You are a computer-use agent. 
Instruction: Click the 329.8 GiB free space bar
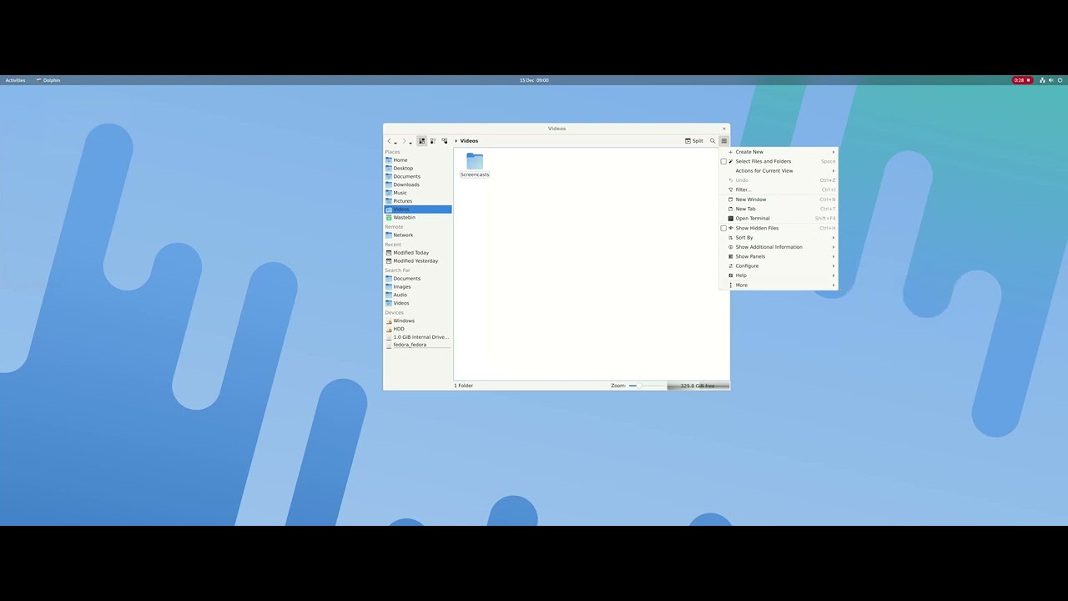[x=698, y=386]
